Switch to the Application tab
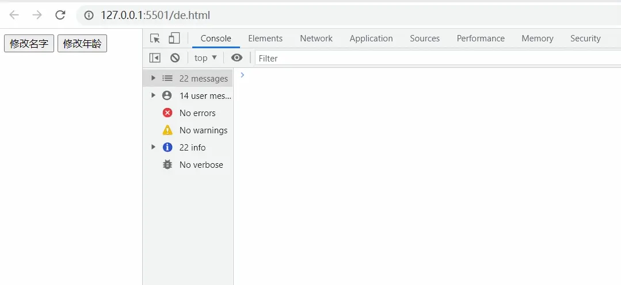 pyautogui.click(x=371, y=38)
